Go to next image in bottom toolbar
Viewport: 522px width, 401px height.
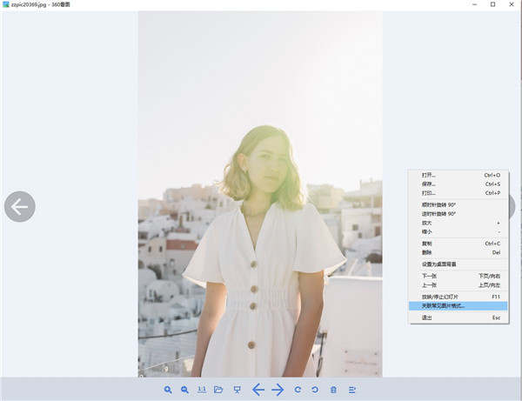pos(278,390)
